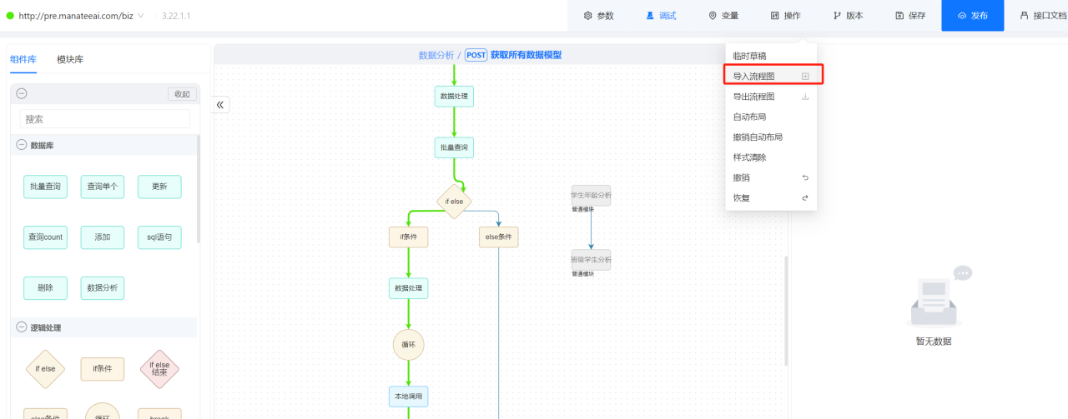Image resolution: width=1068 pixels, height=419 pixels.
Task: Pick the 查询count component
Action: [45, 237]
